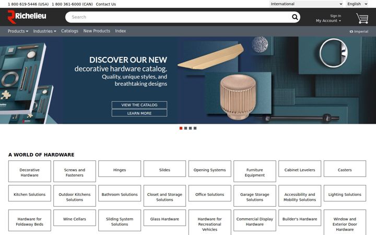Open Builder's Hardware category
The height and width of the screenshot is (235, 376).
coord(300,218)
